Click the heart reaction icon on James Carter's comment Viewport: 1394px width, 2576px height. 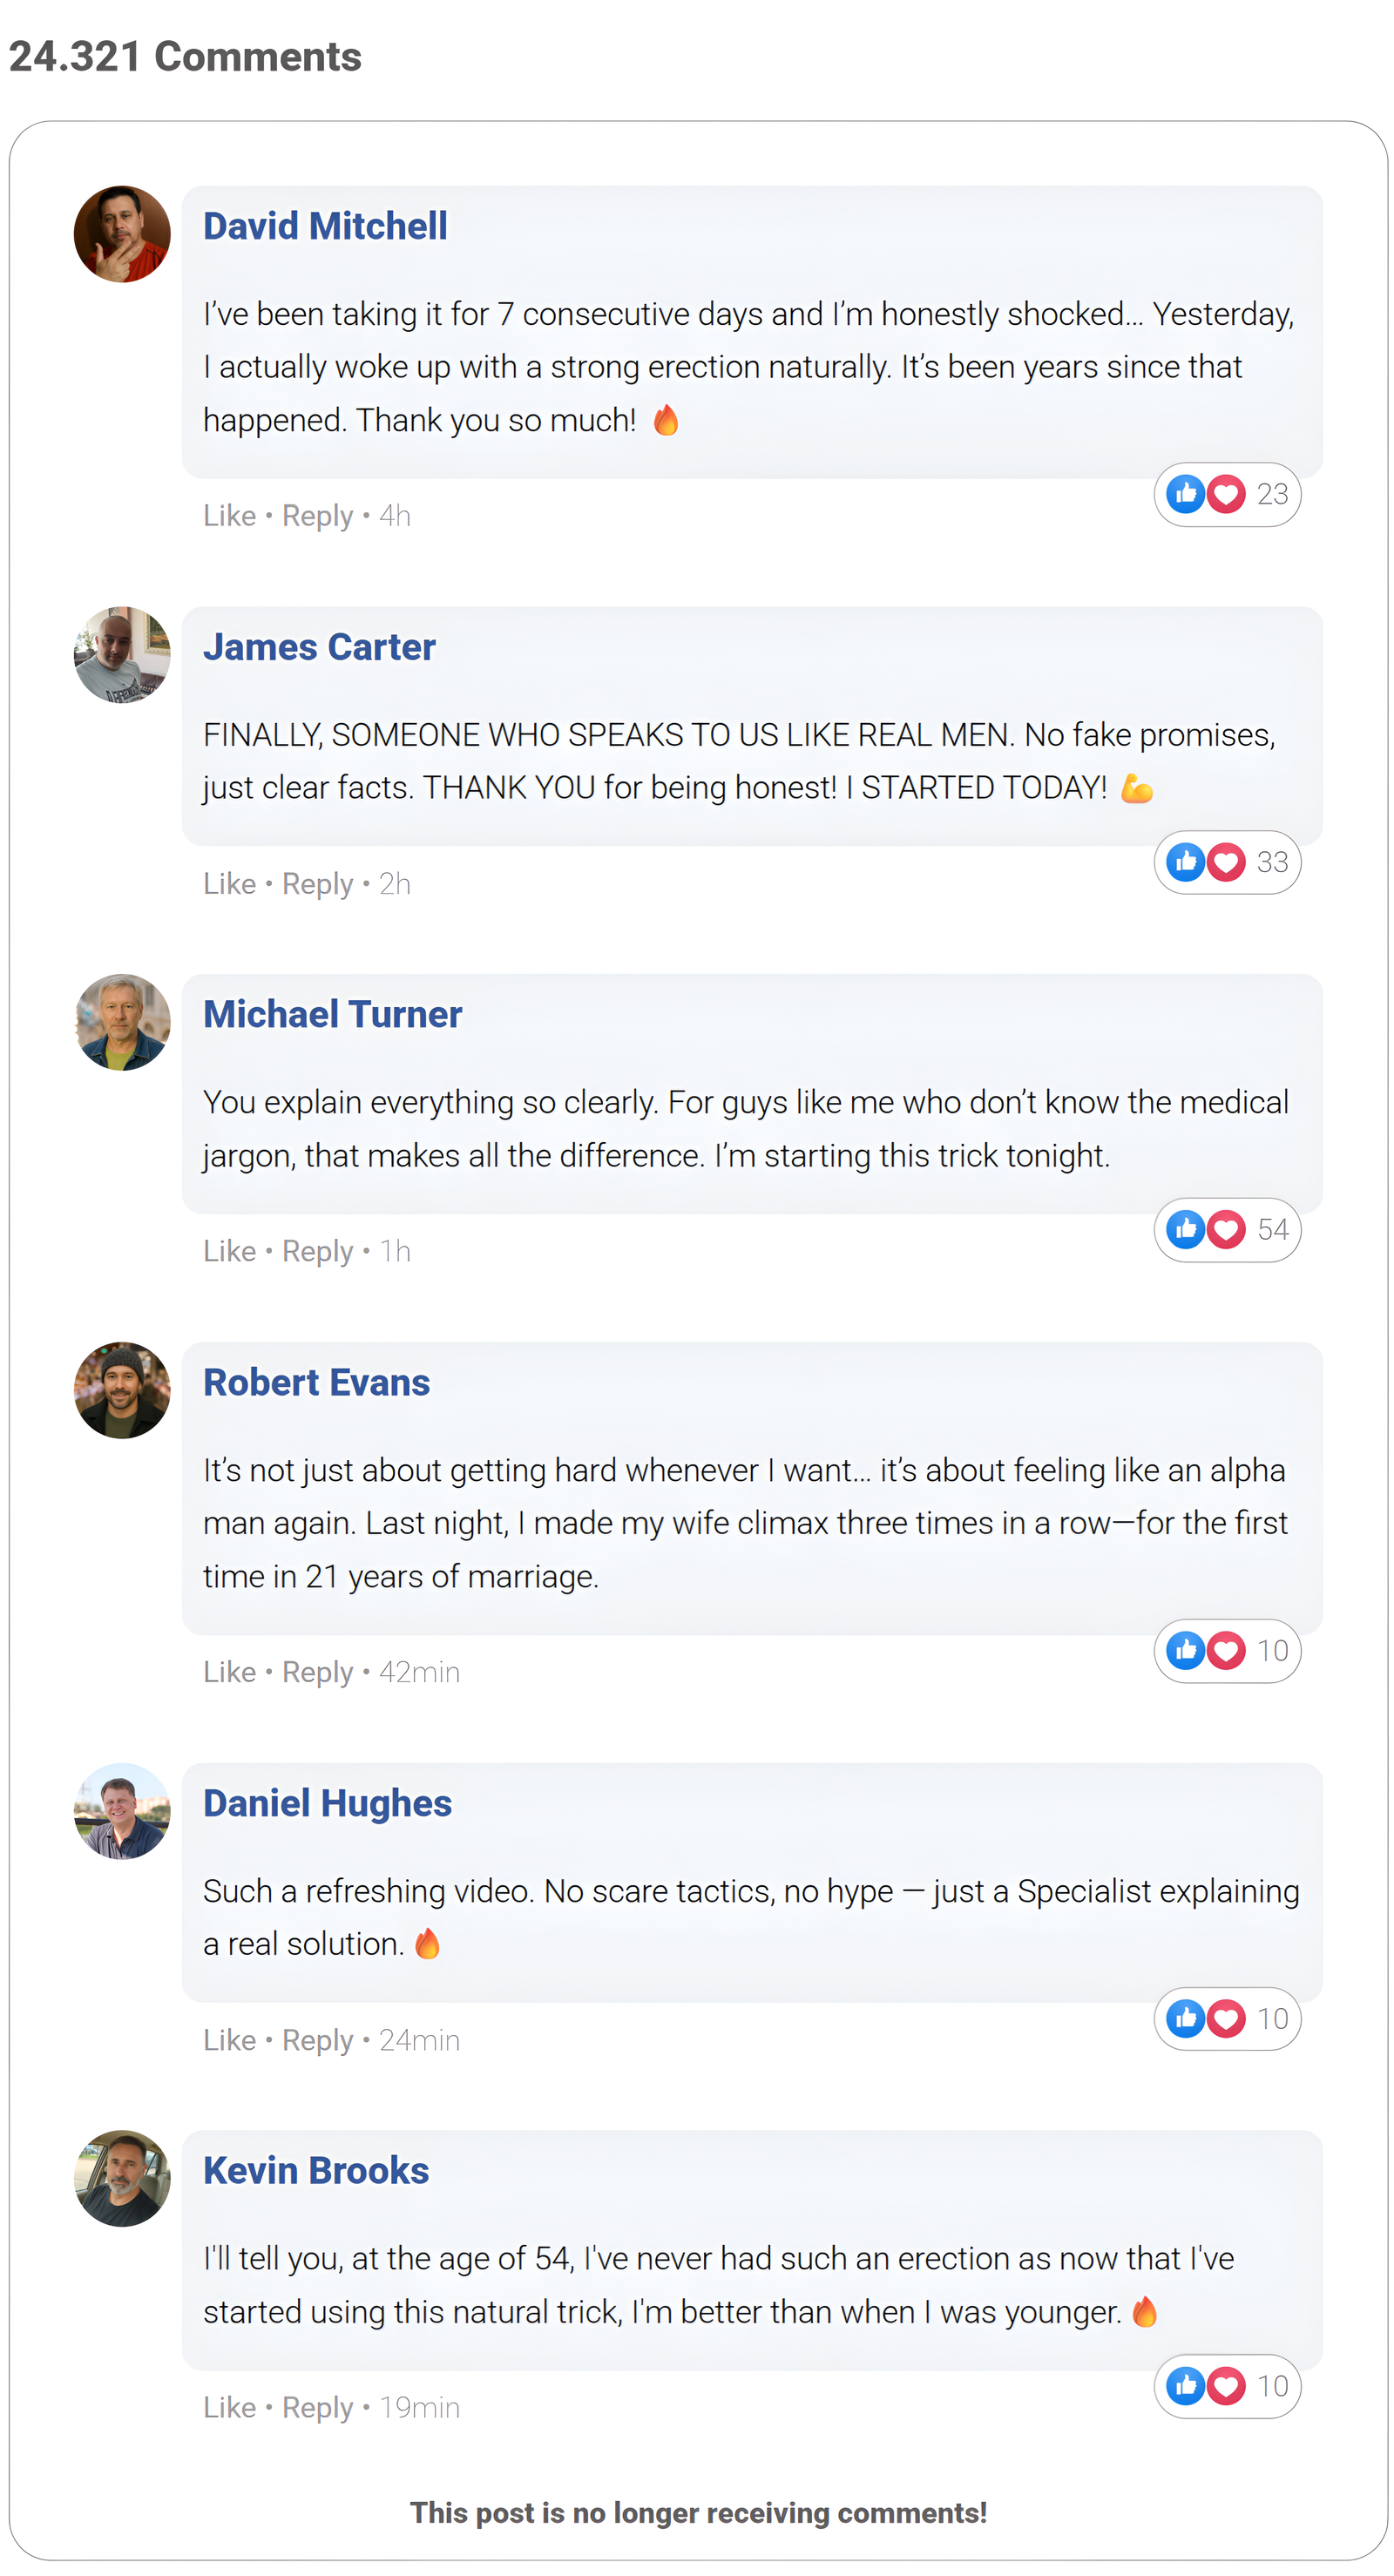point(1226,862)
